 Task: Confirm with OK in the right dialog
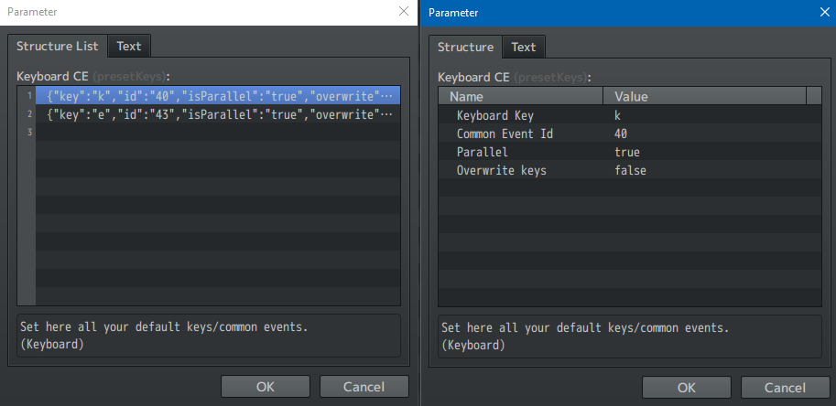687,386
